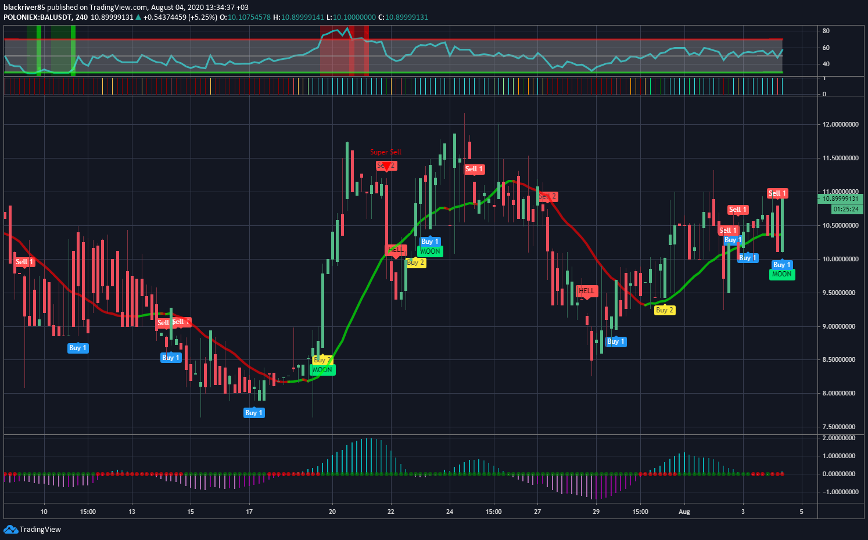Click the Buy 1 label above the latest MOON
Image resolution: width=868 pixels, height=540 pixels.
782,265
